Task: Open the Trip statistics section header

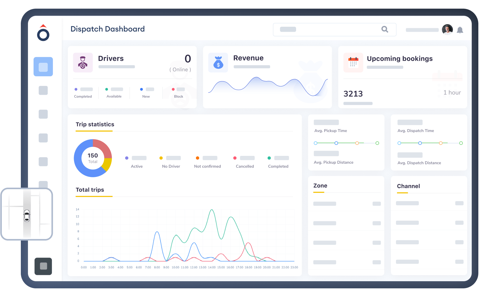Action: [x=95, y=124]
